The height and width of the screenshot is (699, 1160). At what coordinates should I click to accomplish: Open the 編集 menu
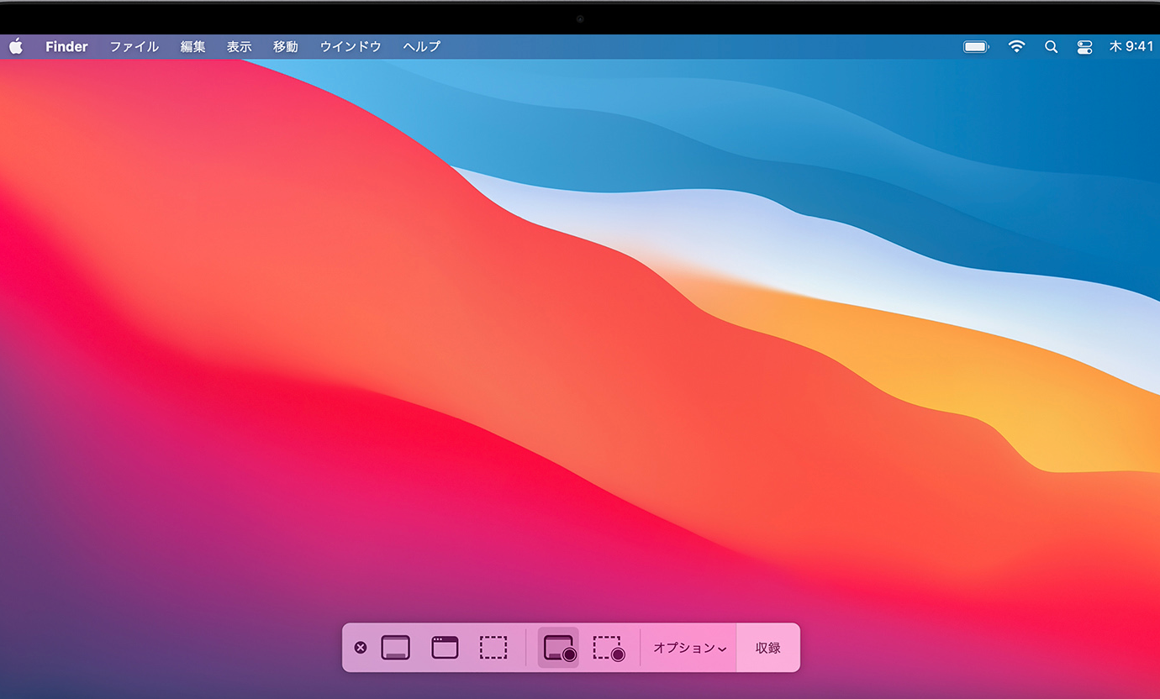click(x=193, y=46)
